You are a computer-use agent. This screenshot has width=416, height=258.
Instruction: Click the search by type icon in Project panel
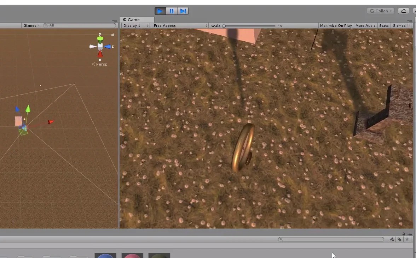click(x=392, y=239)
